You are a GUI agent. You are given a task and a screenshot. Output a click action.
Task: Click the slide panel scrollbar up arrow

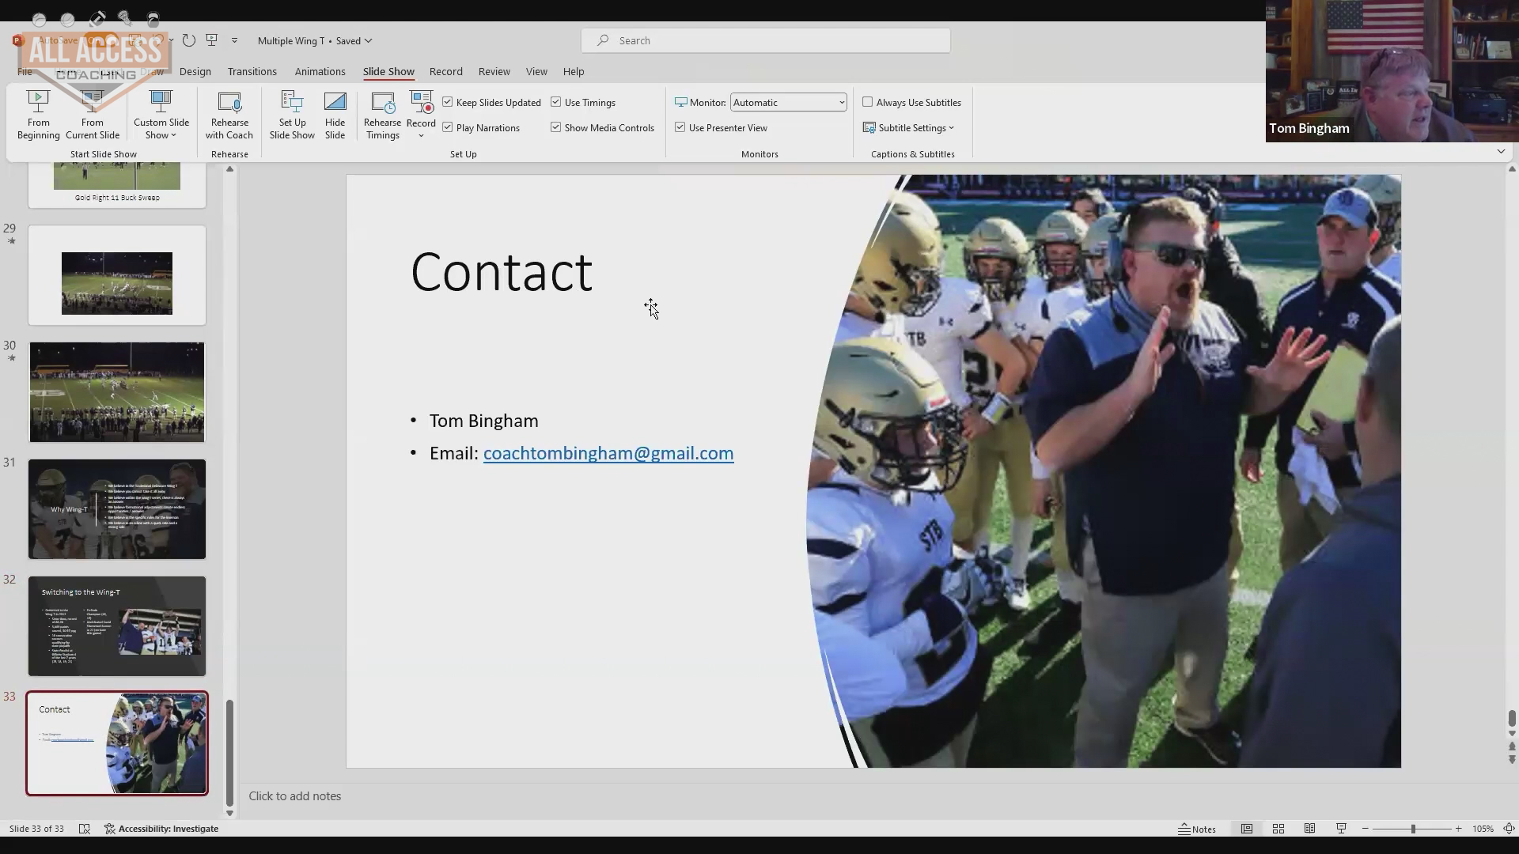[229, 169]
